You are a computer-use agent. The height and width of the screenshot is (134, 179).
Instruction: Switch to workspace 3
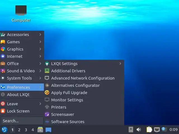click(26, 130)
